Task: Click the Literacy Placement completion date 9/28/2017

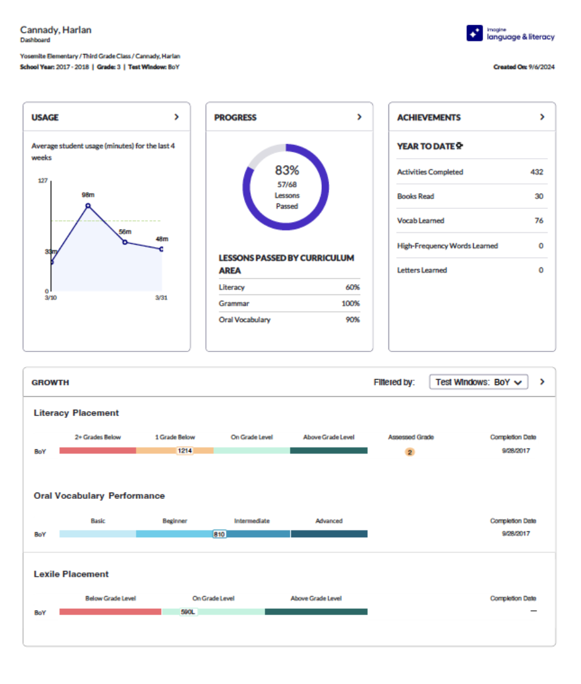Action: (516, 451)
